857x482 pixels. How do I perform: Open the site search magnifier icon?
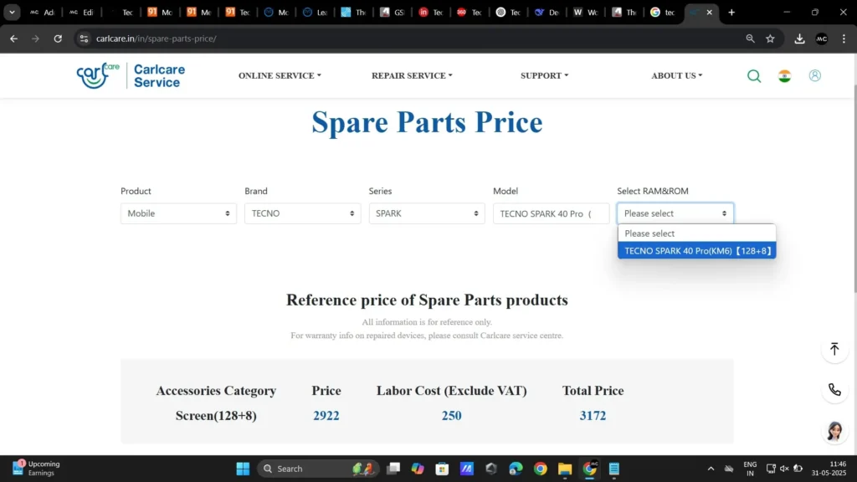tap(754, 76)
